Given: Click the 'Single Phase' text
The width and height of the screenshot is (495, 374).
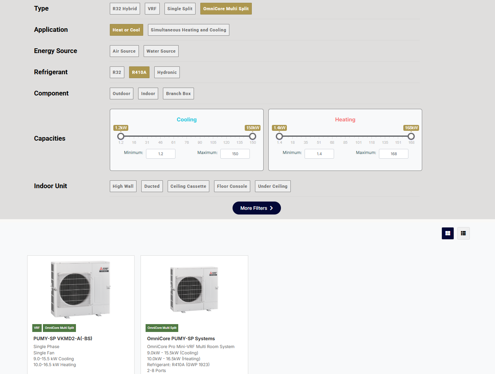Looking at the screenshot, I should pyautogui.click(x=46, y=347).
